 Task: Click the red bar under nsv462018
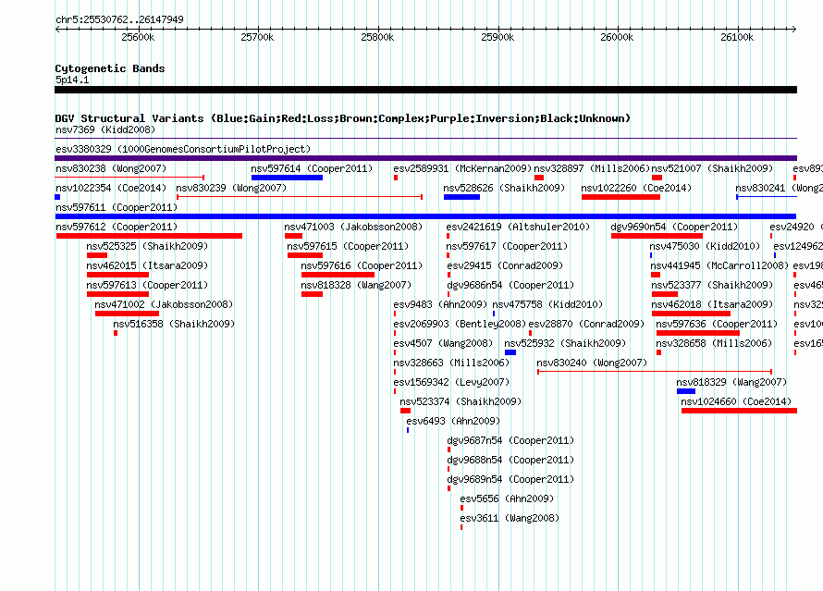coord(691,314)
